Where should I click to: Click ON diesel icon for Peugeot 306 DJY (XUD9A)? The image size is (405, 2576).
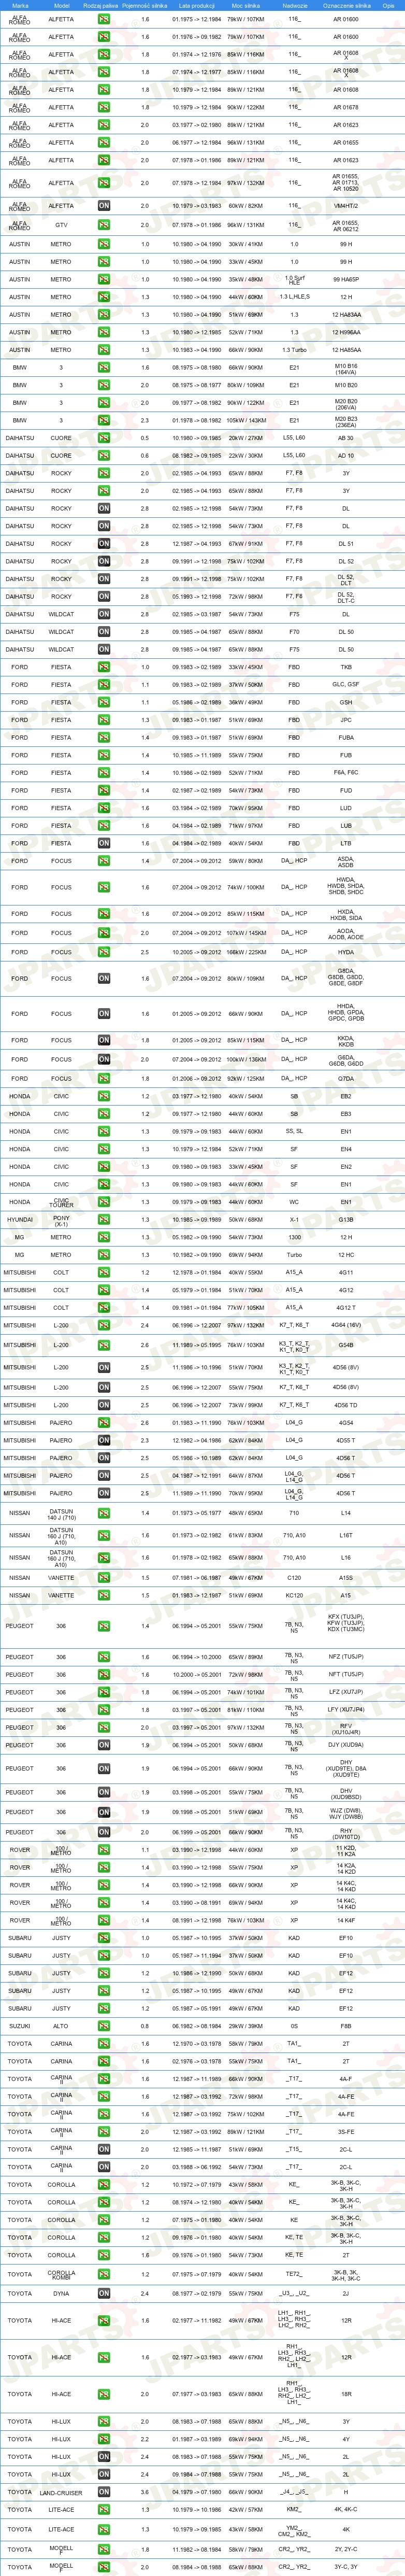click(x=104, y=1745)
